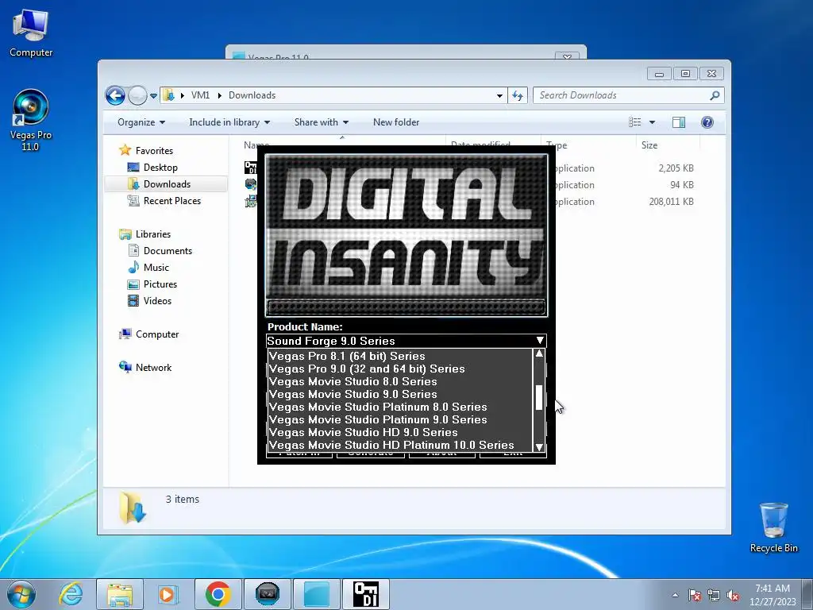Open Include in library menu
The height and width of the screenshot is (610, 813).
(x=229, y=122)
